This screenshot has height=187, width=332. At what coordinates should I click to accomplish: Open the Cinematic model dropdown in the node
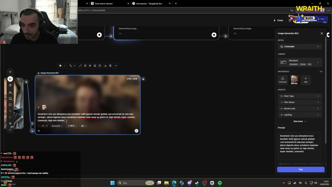pos(57,126)
